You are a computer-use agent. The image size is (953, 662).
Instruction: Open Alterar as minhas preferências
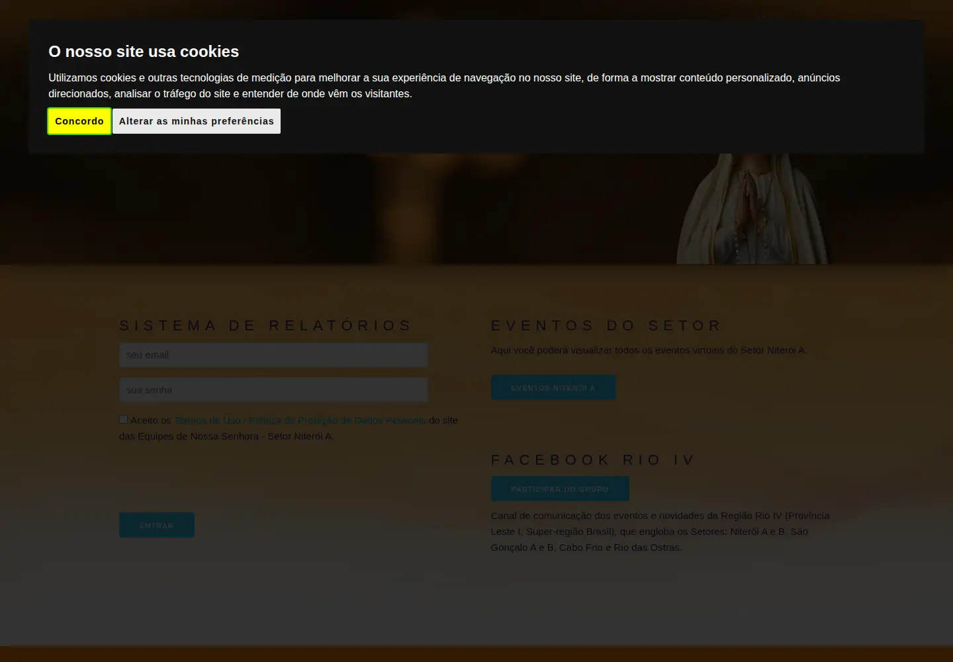[197, 121]
